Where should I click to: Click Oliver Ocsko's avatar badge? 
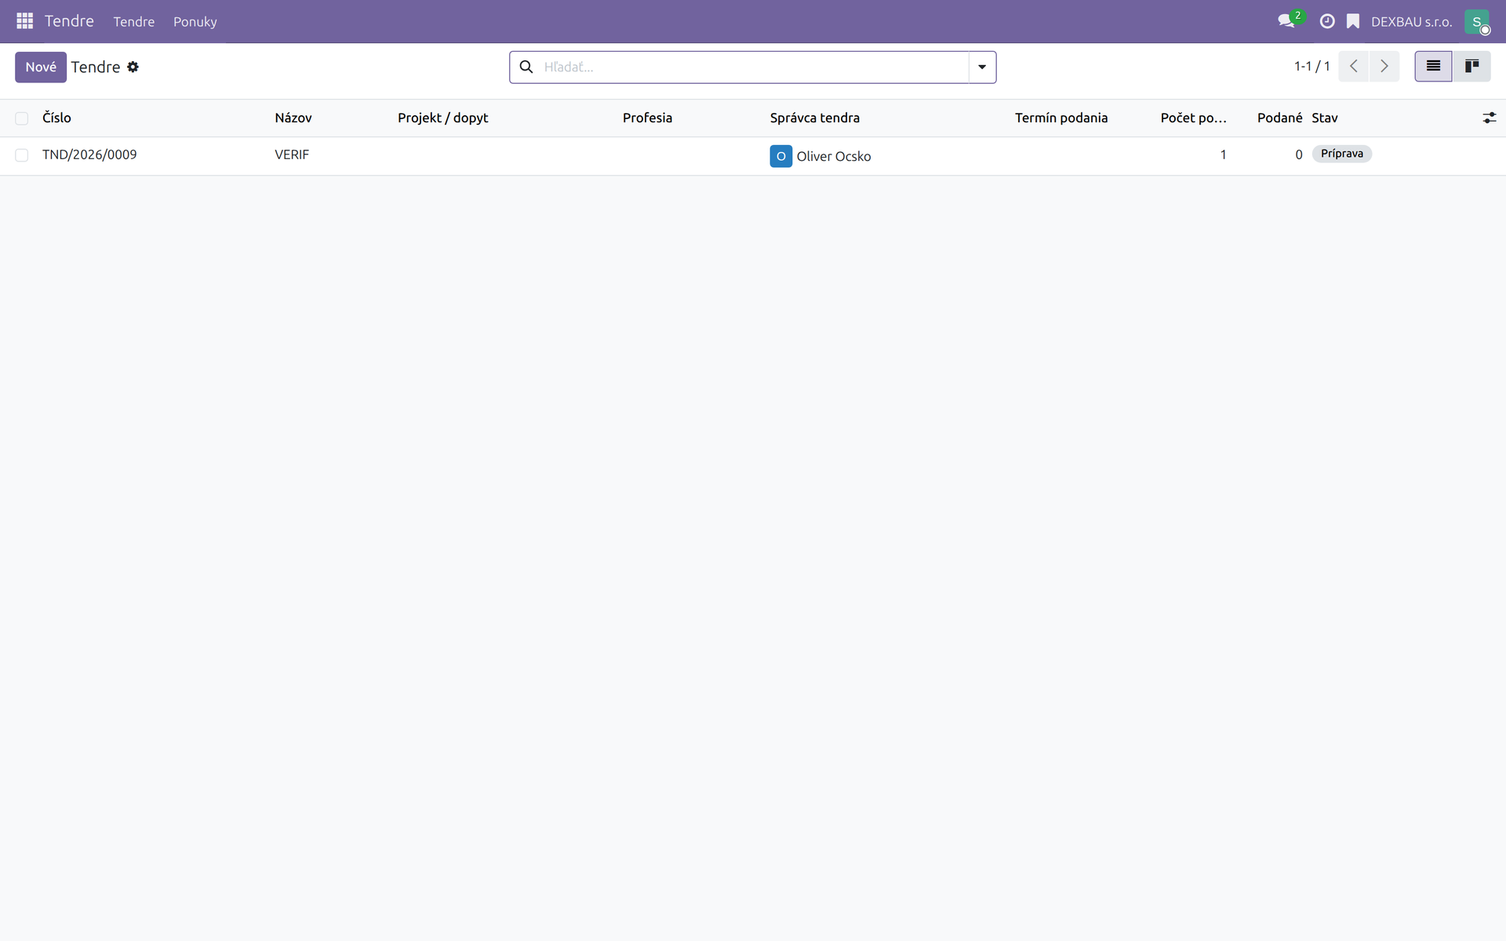point(780,156)
